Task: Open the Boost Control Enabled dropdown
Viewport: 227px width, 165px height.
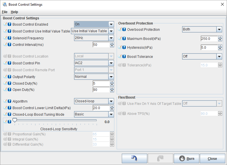Action: [111, 25]
